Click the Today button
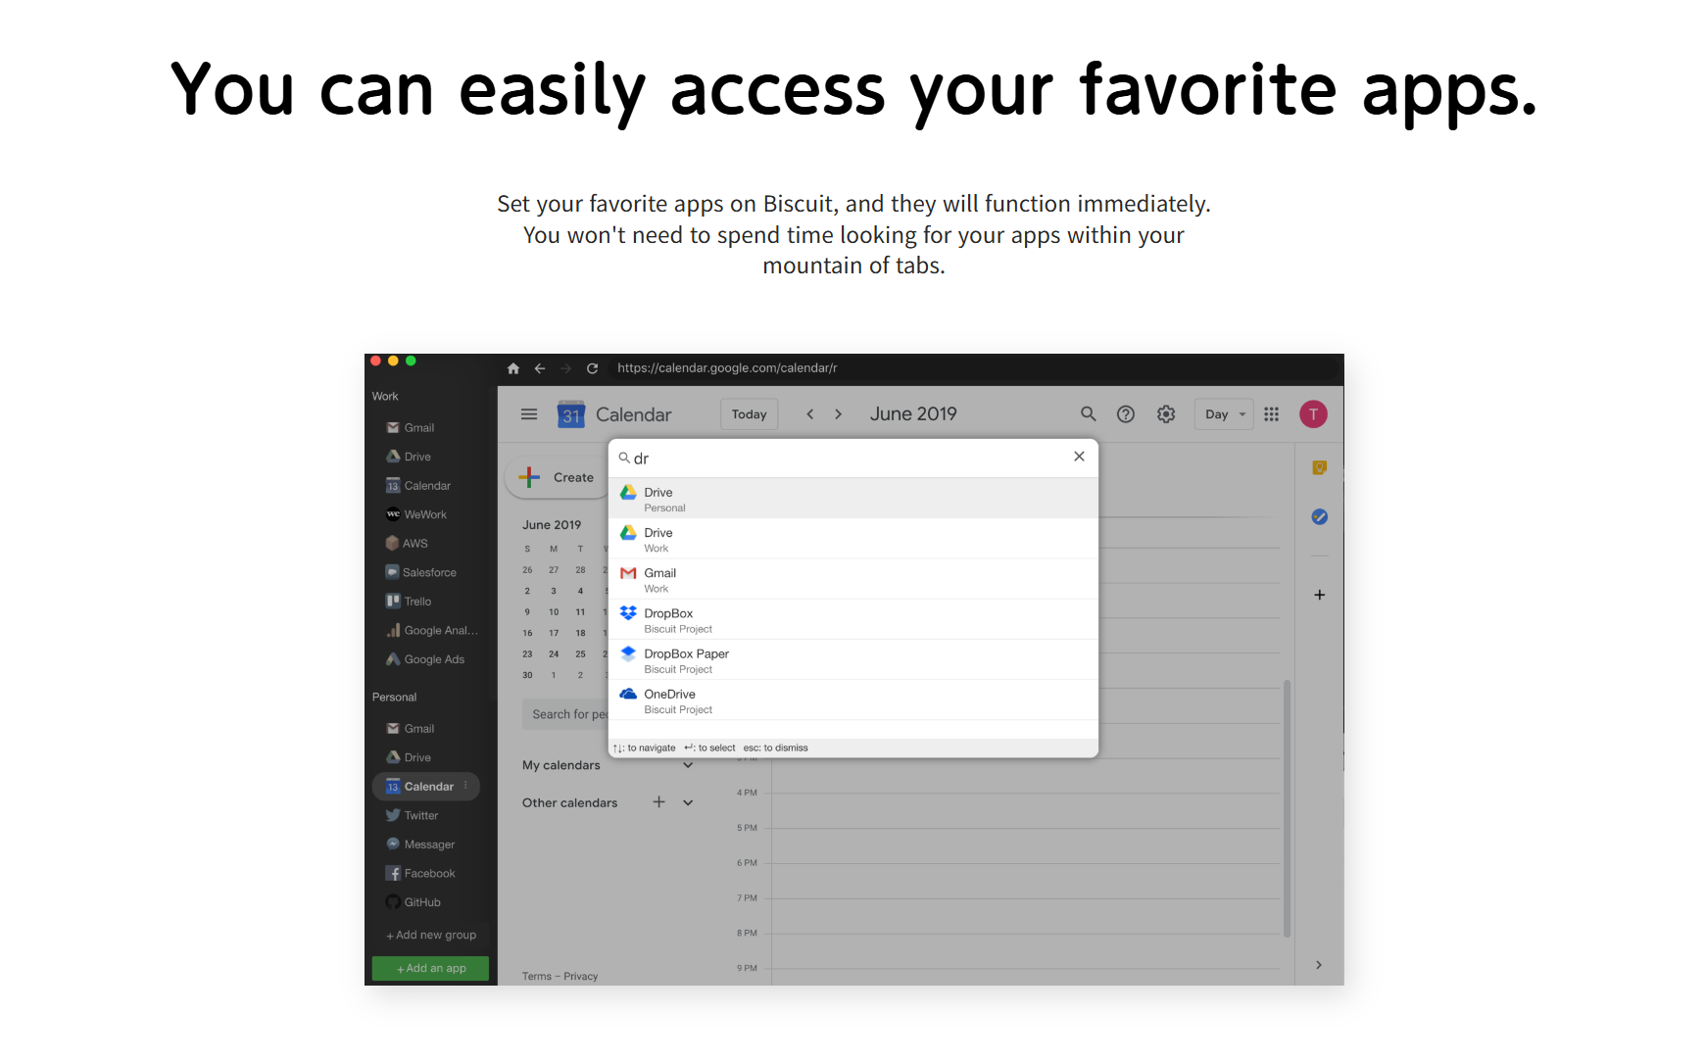Viewport: 1704px width, 1062px height. [749, 414]
